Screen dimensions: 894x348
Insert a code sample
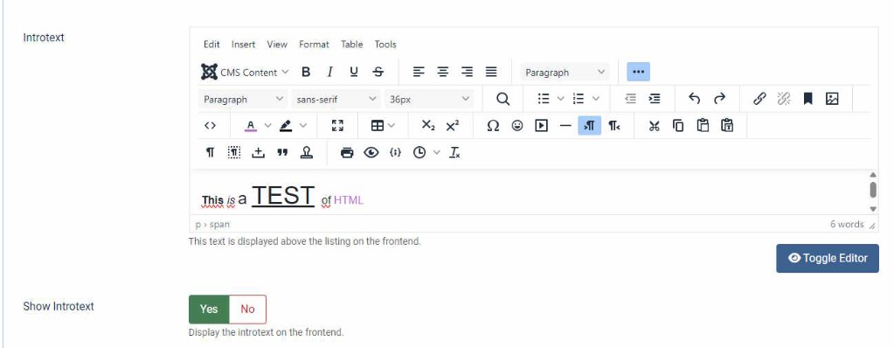[395, 152]
